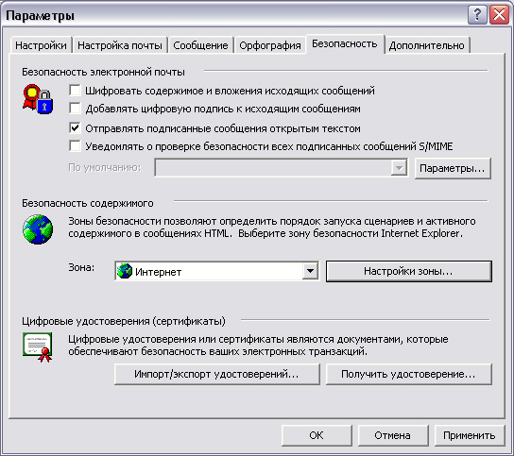Enable Шифровать содержимое и вложения checkbox
This screenshot has width=514, height=456.
75,90
